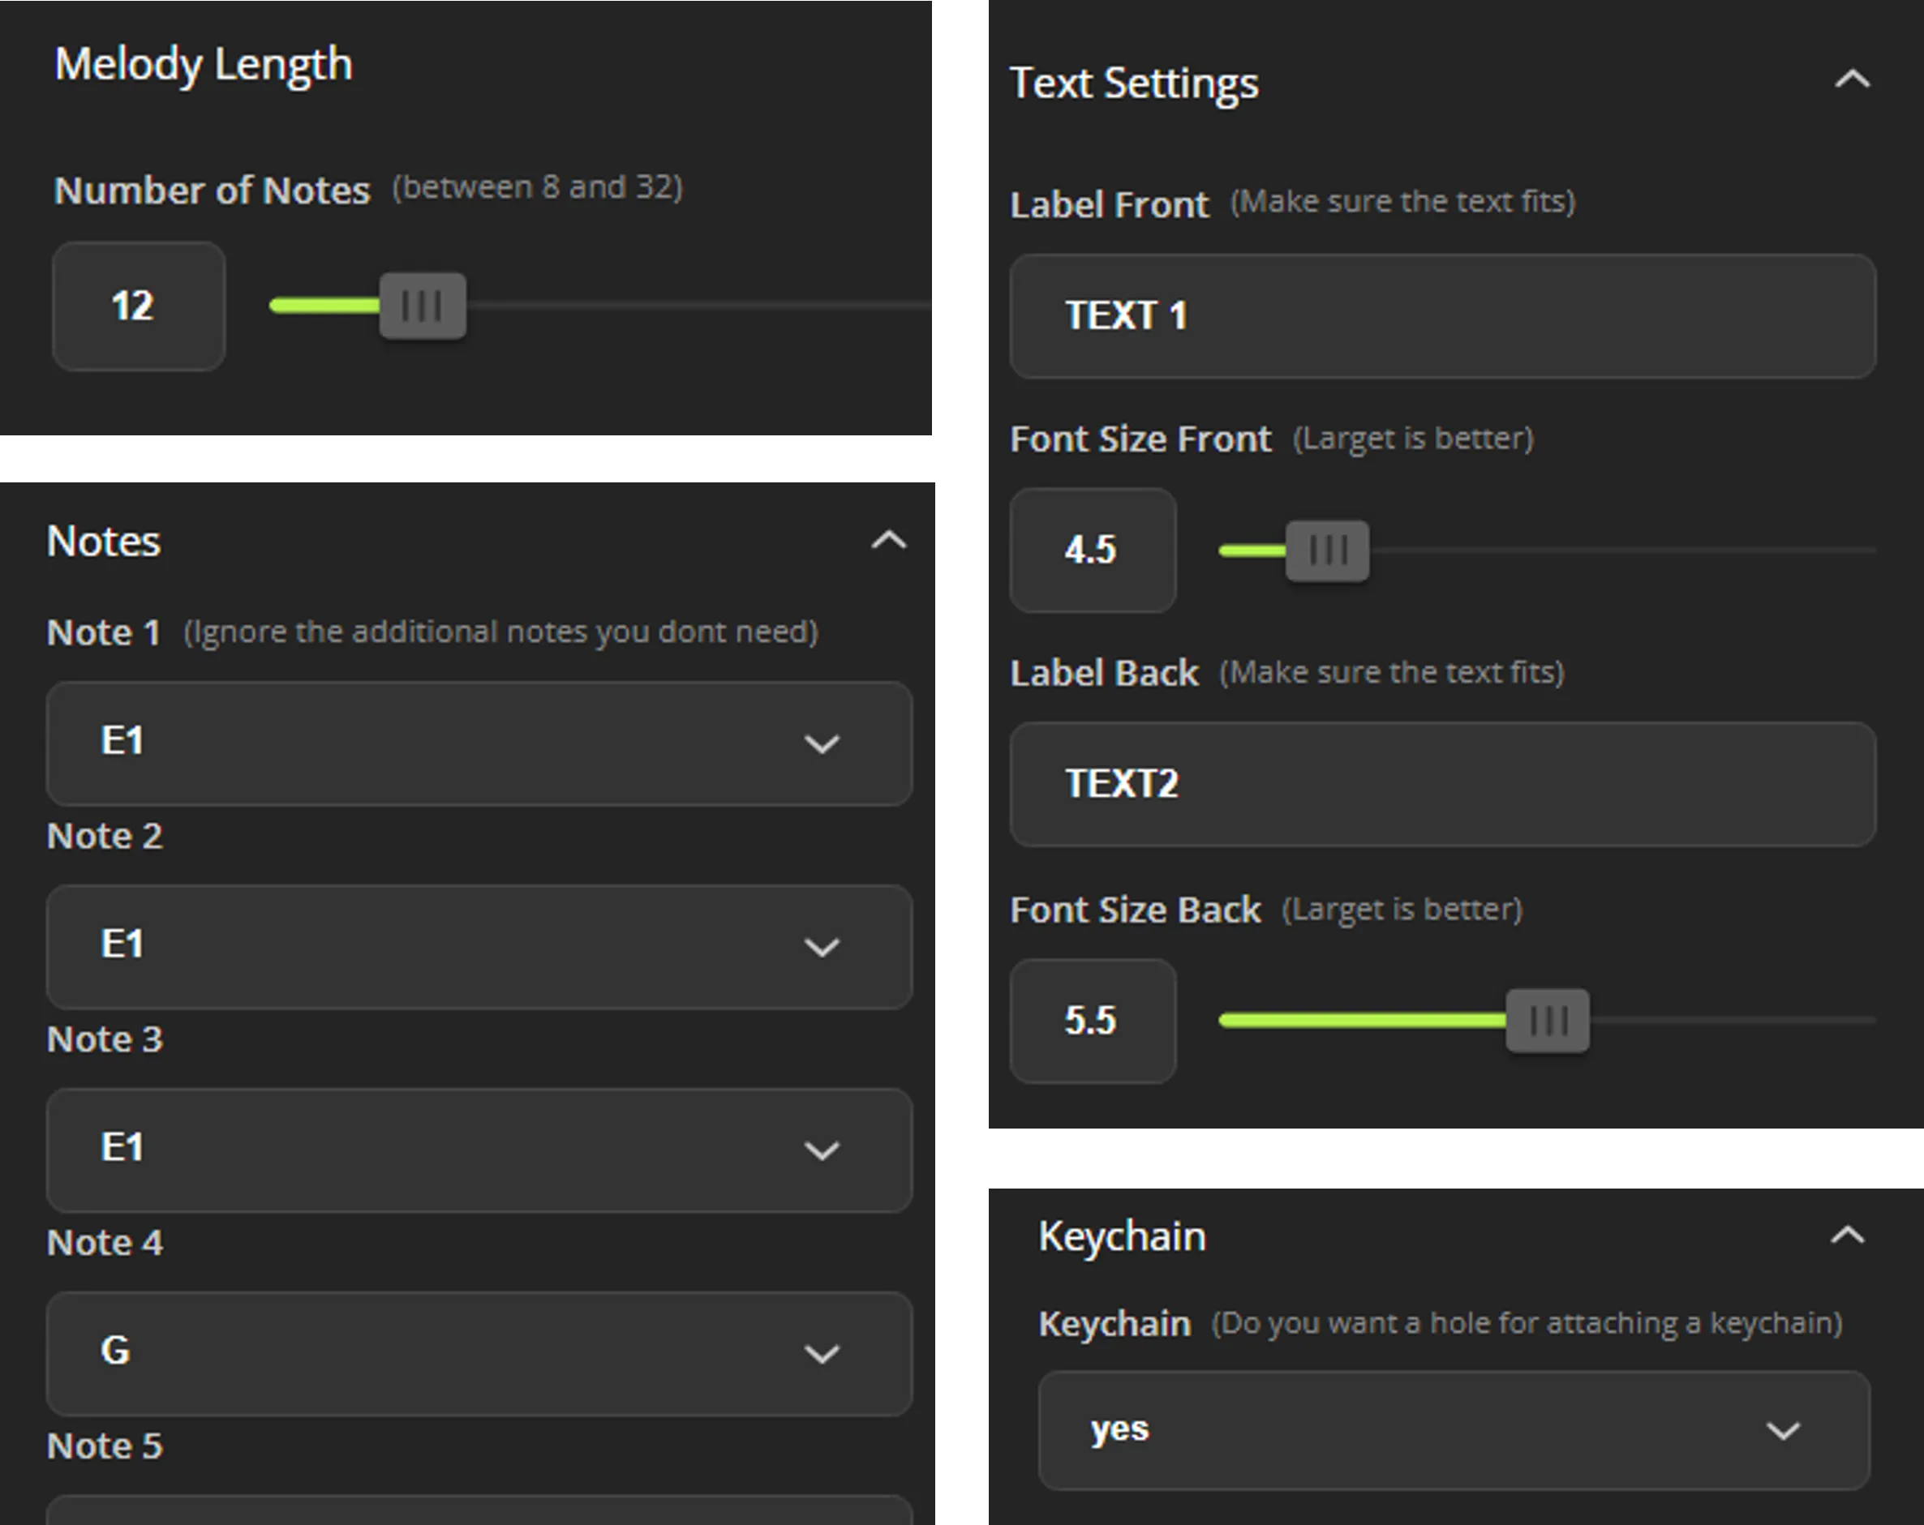The height and width of the screenshot is (1525, 1924).
Task: Click the Font Size Back slider handle
Action: [1548, 1020]
